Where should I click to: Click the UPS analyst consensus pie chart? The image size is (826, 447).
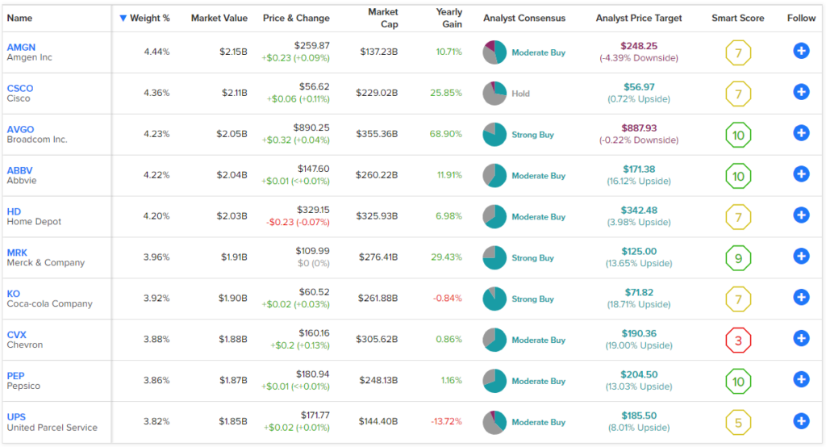pyautogui.click(x=494, y=422)
